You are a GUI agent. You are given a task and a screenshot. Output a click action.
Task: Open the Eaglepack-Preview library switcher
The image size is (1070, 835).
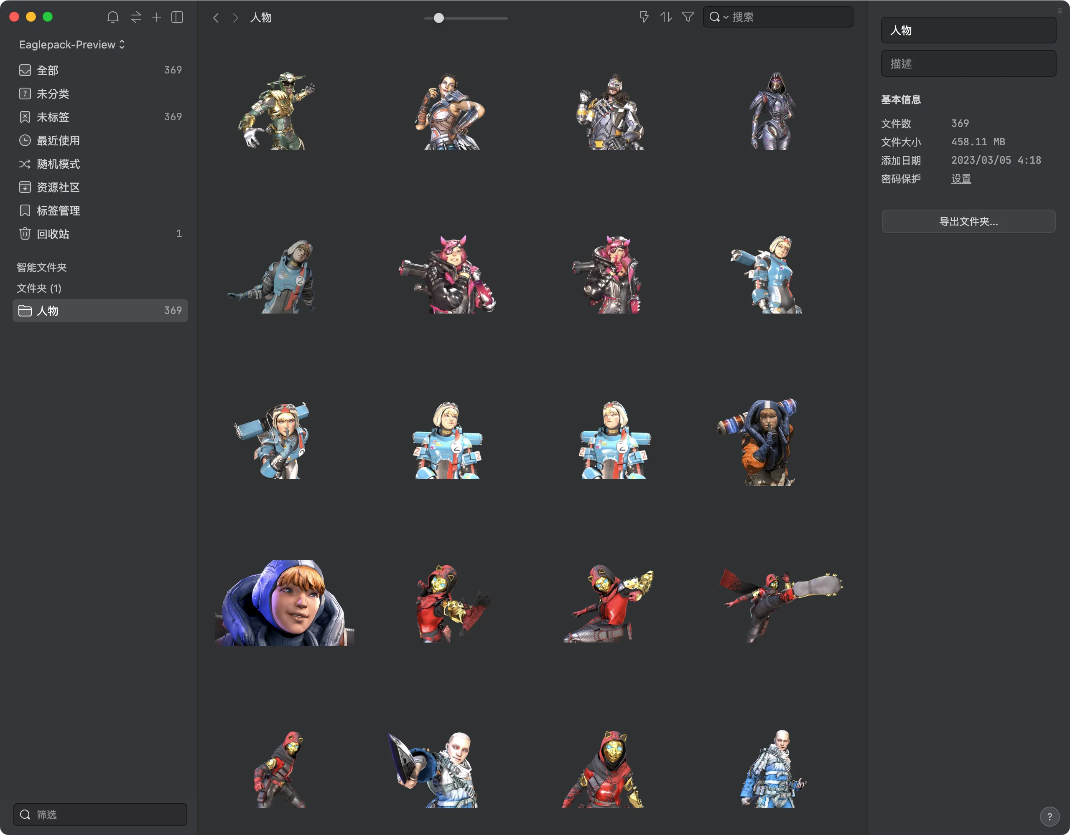pos(72,45)
